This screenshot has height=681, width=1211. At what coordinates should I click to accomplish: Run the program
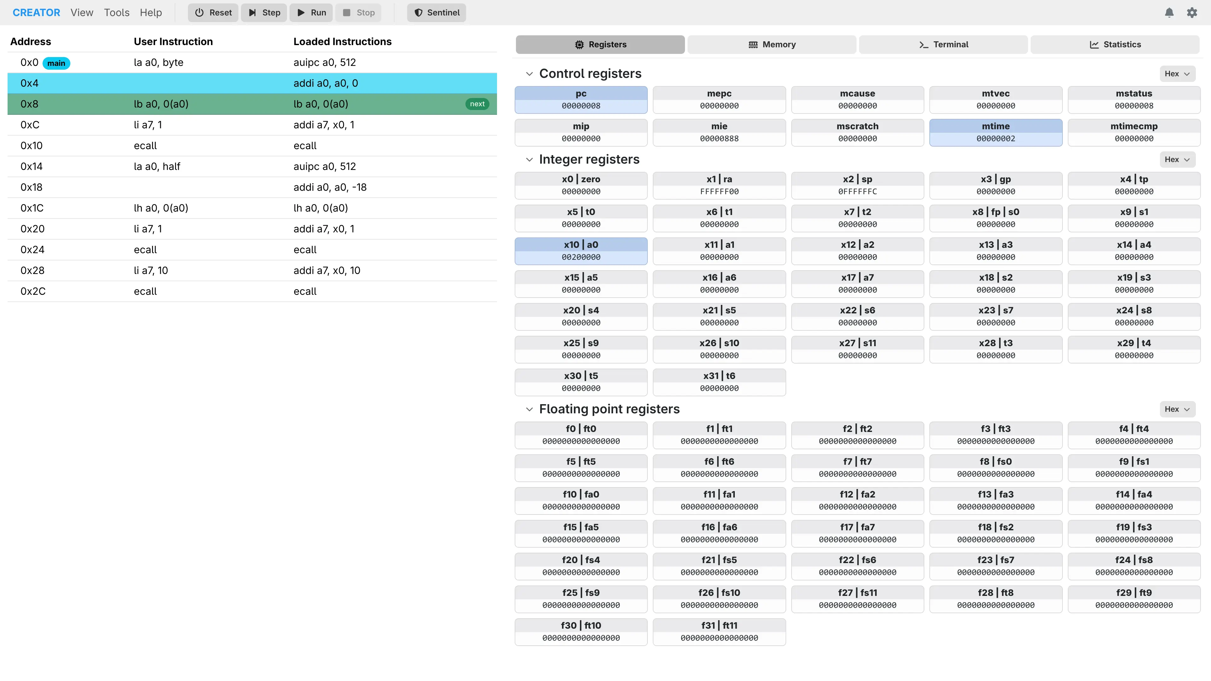pos(311,13)
